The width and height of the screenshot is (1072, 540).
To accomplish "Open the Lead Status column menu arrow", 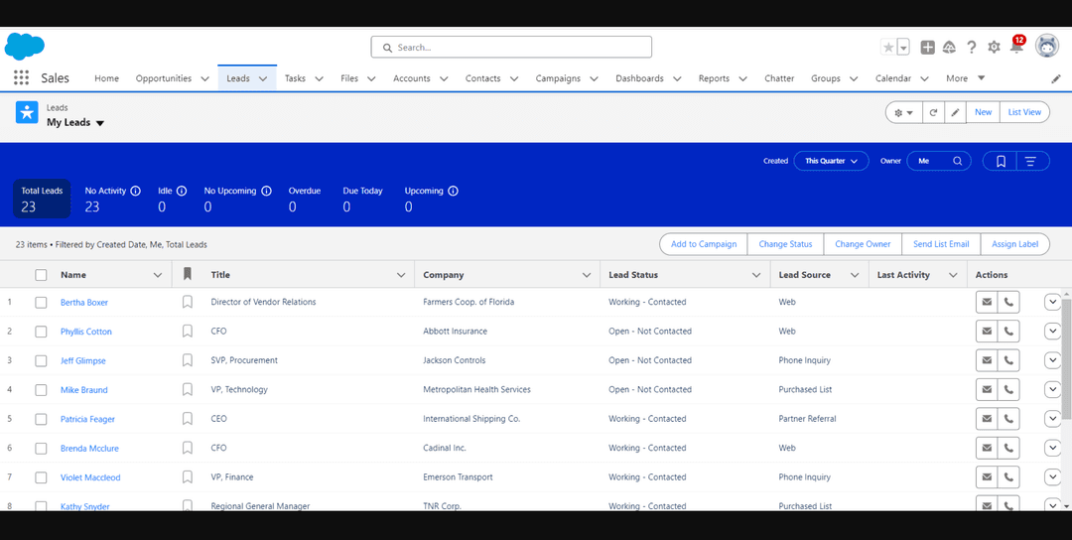I will click(x=756, y=275).
